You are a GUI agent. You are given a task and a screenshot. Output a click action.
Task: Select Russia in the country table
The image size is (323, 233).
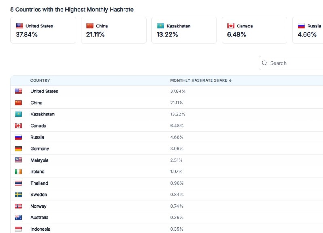pyautogui.click(x=37, y=137)
